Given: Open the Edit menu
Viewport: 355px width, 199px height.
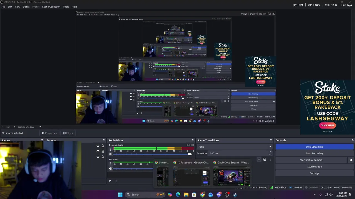Looking at the screenshot, I should [10, 7].
